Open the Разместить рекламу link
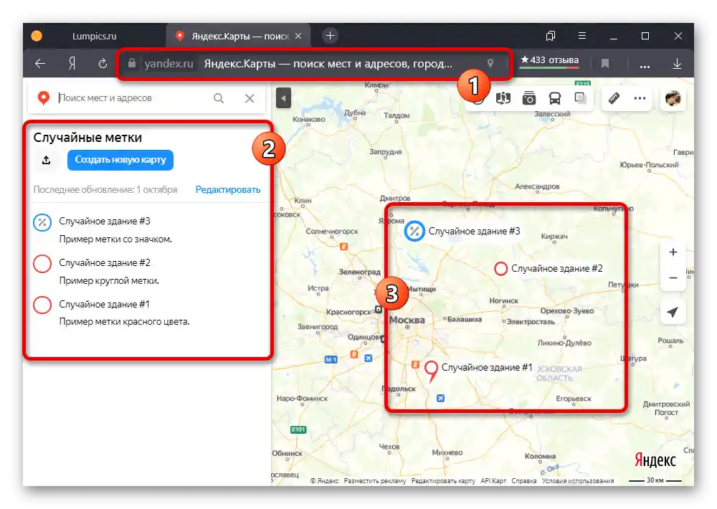 click(x=375, y=481)
